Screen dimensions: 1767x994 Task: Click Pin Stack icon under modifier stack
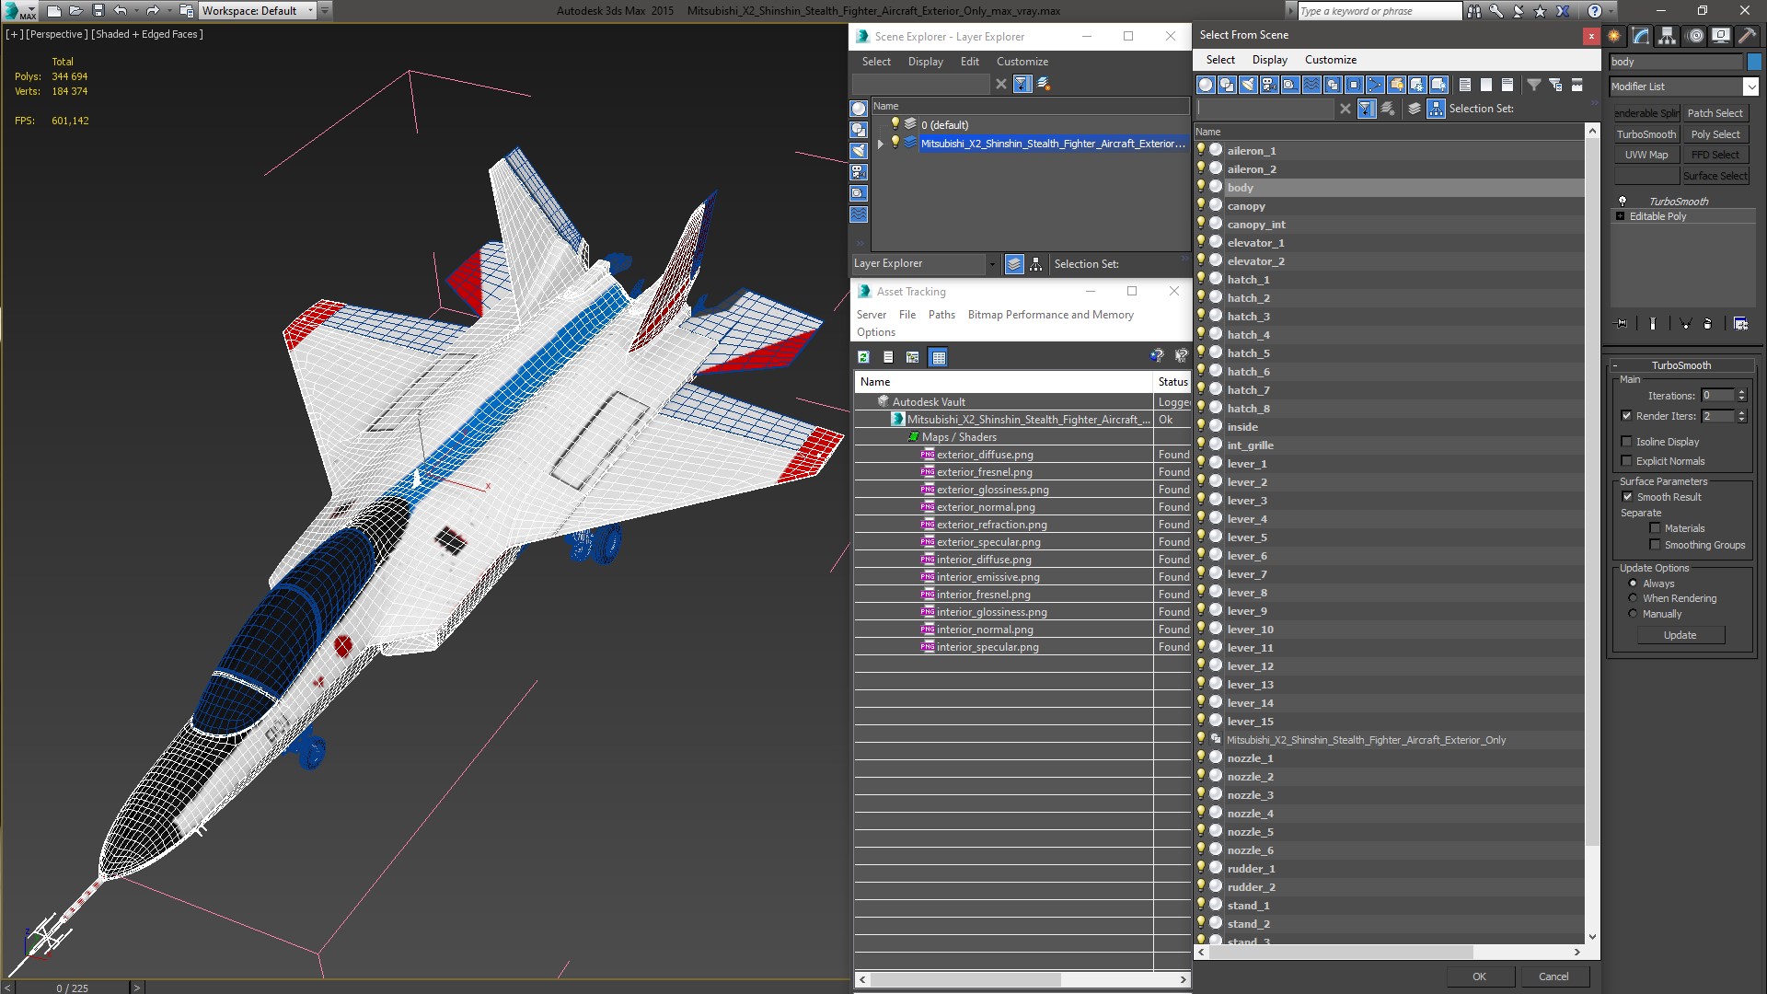click(1622, 324)
